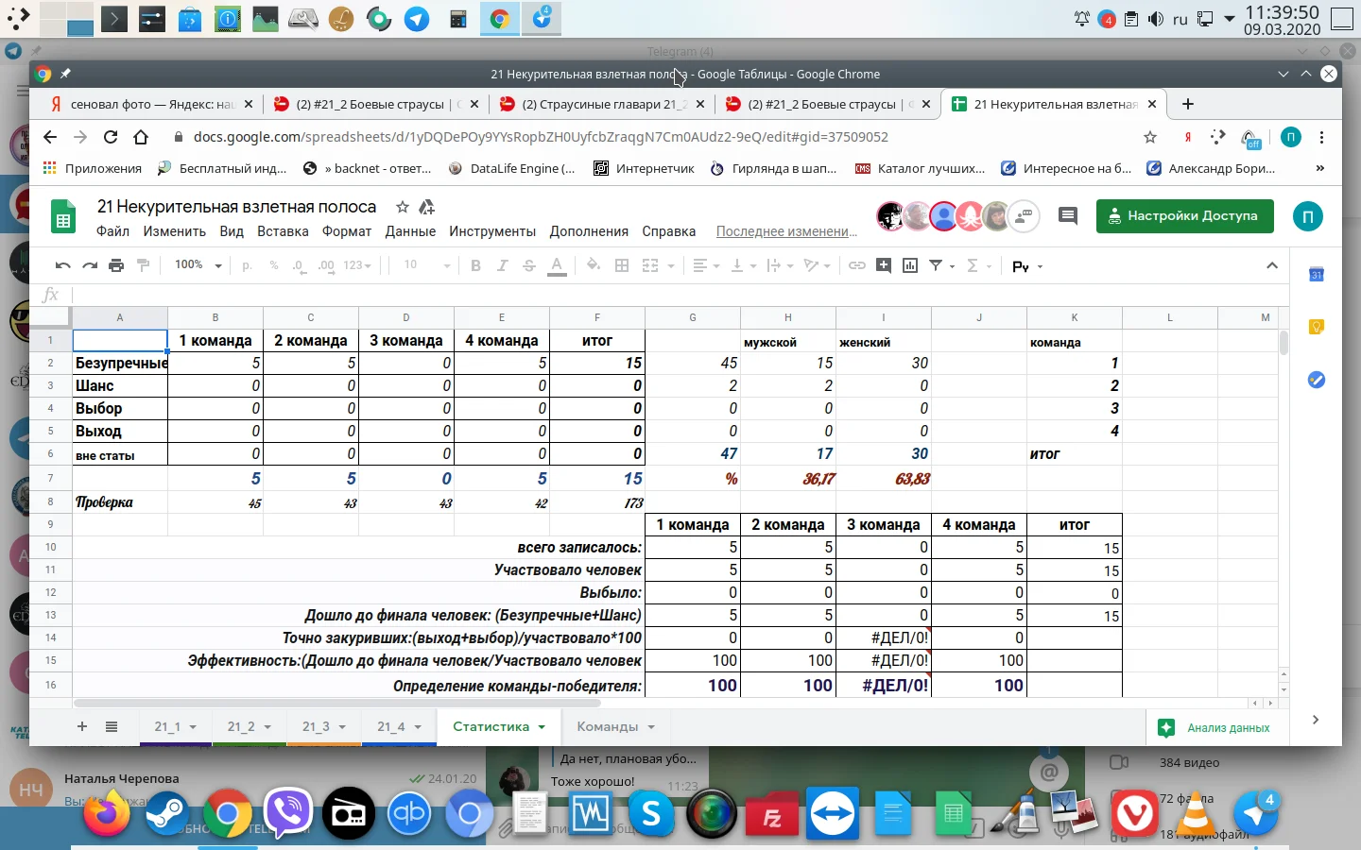Apply bold formatting to selection
The height and width of the screenshot is (850, 1361).
tap(475, 265)
